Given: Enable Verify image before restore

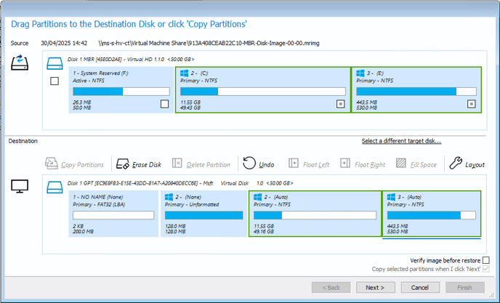Looking at the screenshot, I should tap(485, 260).
